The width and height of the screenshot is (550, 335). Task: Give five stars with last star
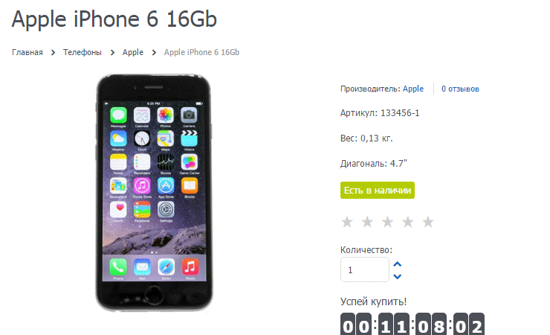click(x=428, y=222)
